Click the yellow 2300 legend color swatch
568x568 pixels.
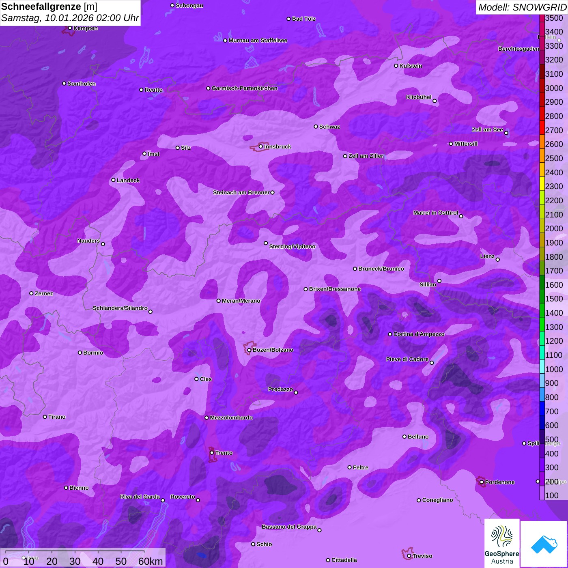click(x=542, y=184)
